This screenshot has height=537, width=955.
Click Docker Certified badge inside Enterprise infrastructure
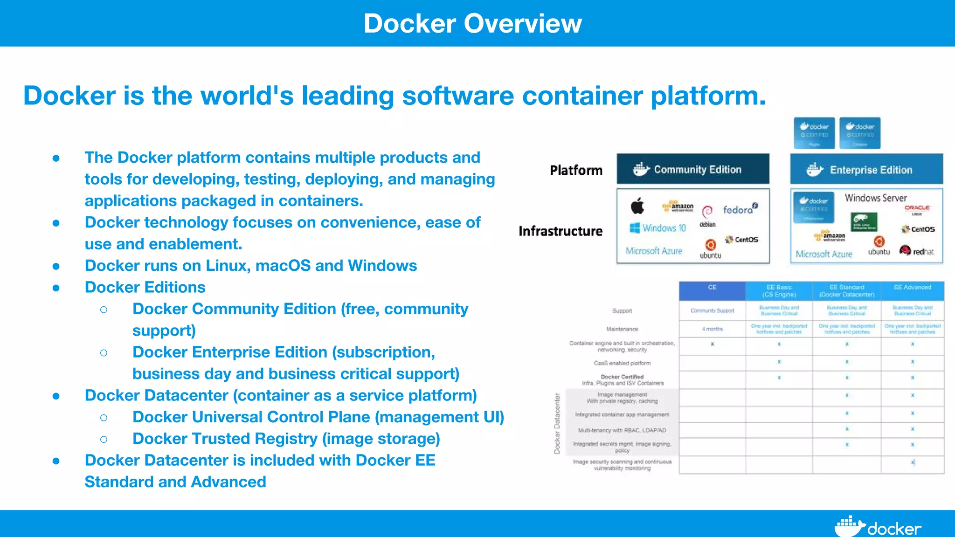[x=814, y=207]
